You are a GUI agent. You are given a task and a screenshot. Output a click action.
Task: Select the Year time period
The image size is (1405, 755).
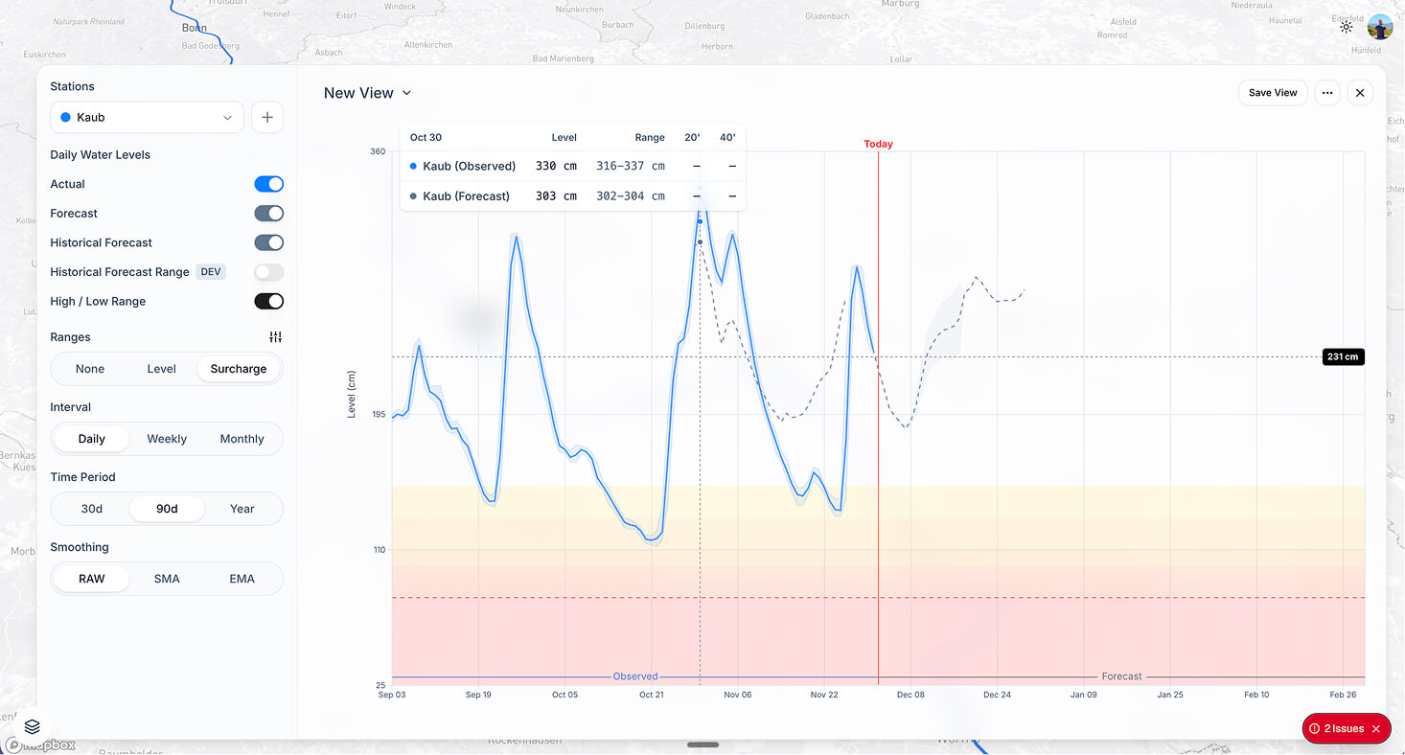click(x=242, y=508)
